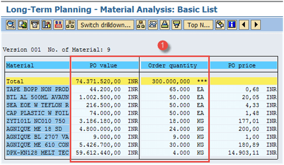Select material BTL AL 500ML AVAUN
The height and width of the screenshot is (165, 284).
[x=37, y=97]
